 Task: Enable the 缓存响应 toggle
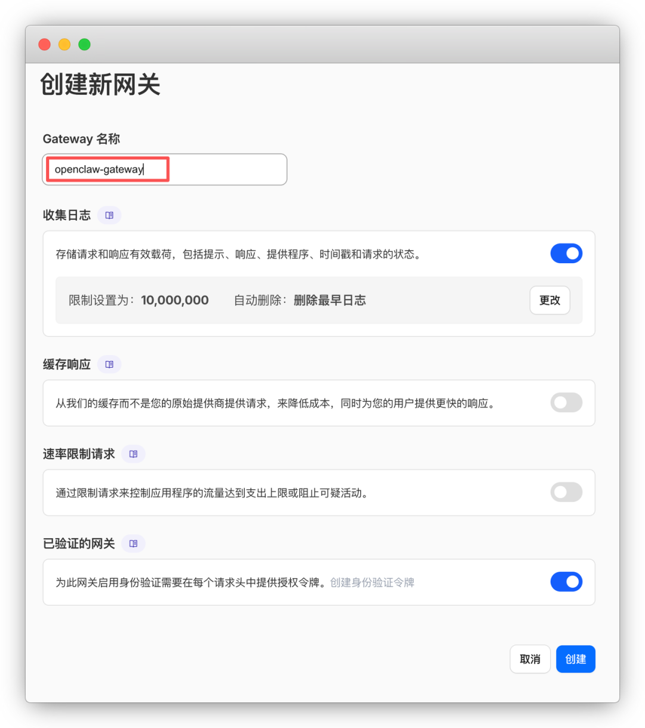click(566, 403)
